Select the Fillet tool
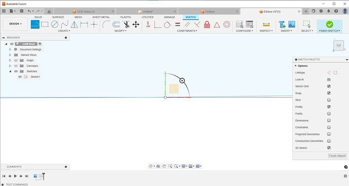The image size is (349, 186). tap(106, 24)
